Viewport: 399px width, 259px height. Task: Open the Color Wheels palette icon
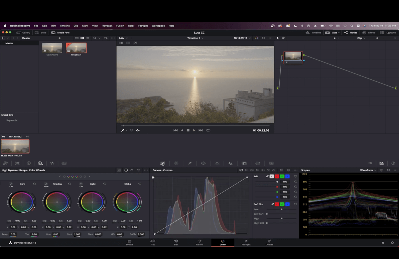29,163
